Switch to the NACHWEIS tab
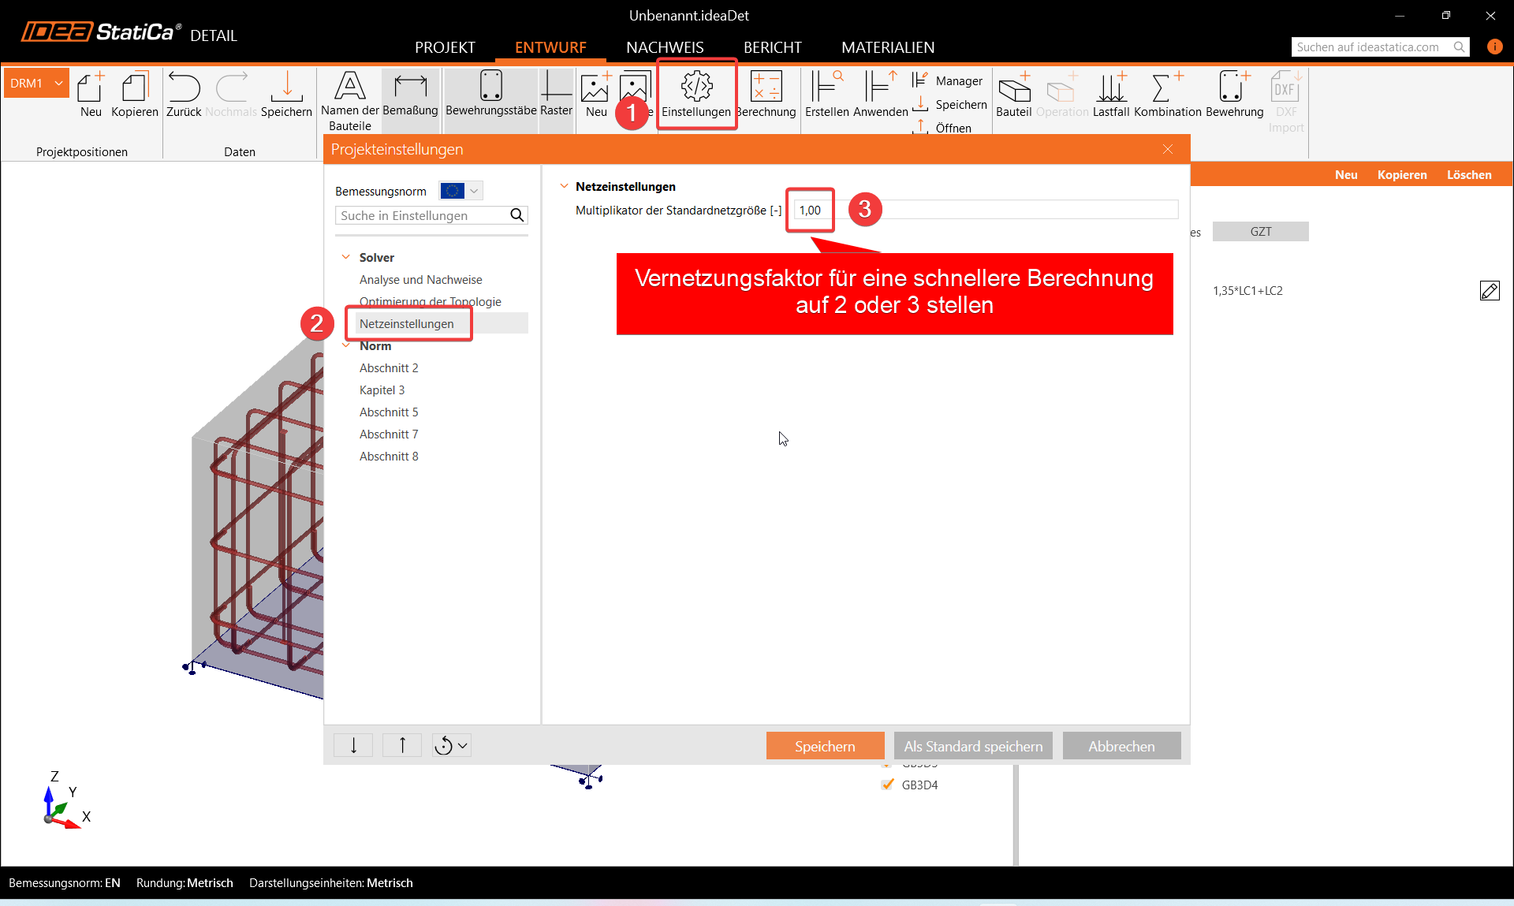The image size is (1514, 906). pos(665,47)
